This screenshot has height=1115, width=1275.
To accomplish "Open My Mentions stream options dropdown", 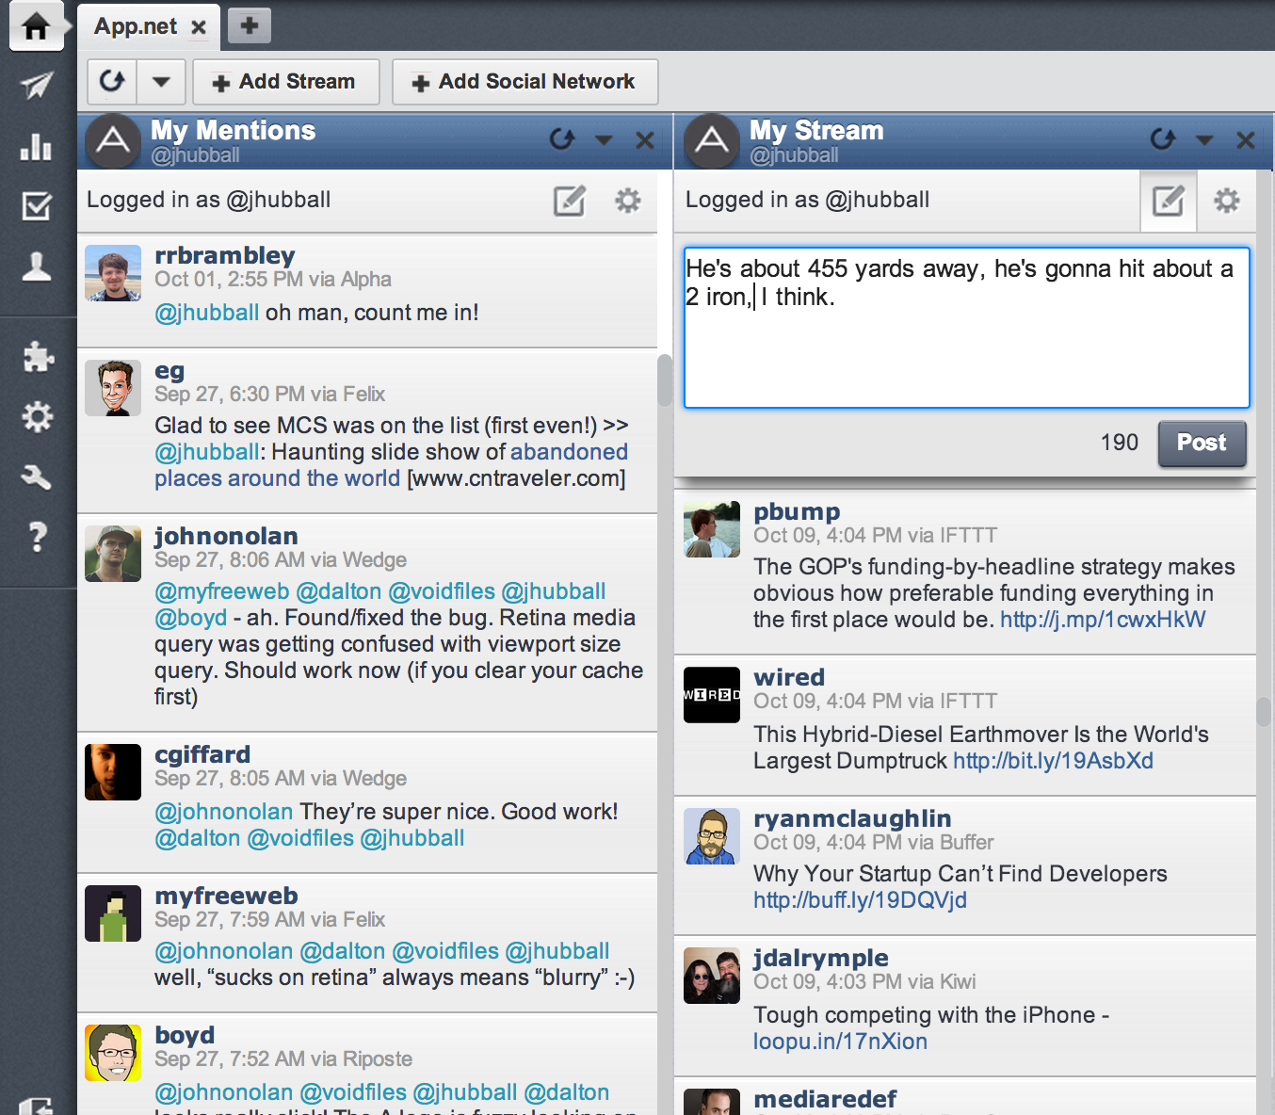I will tap(604, 140).
